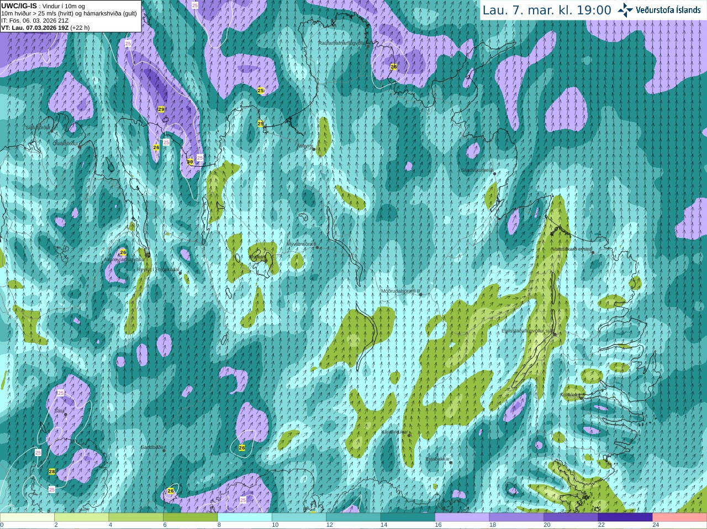Select the 18–20 m/s lavender legend swatch
The image size is (707, 529).
tap(516, 517)
